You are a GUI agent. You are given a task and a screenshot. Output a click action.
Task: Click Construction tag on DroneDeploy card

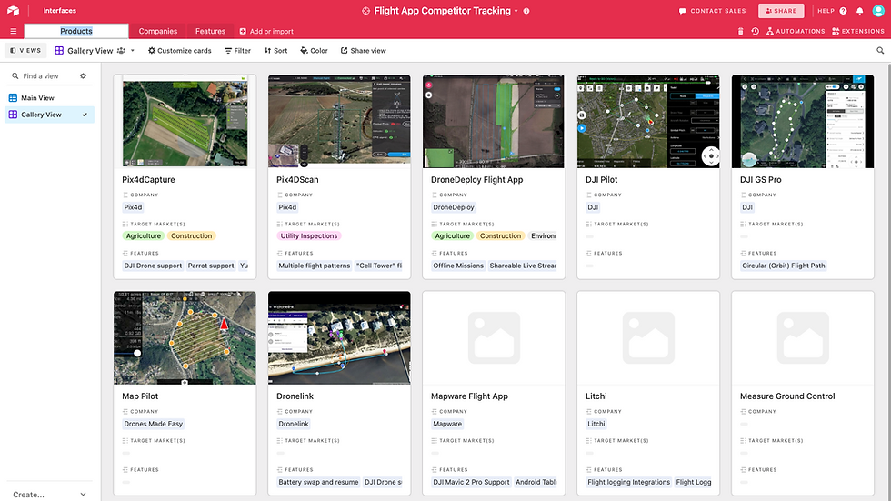coord(500,235)
